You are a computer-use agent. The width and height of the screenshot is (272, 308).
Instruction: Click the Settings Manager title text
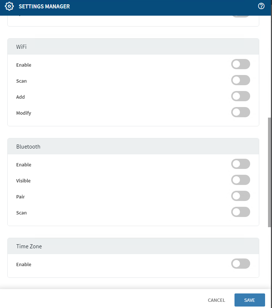pyautogui.click(x=44, y=7)
